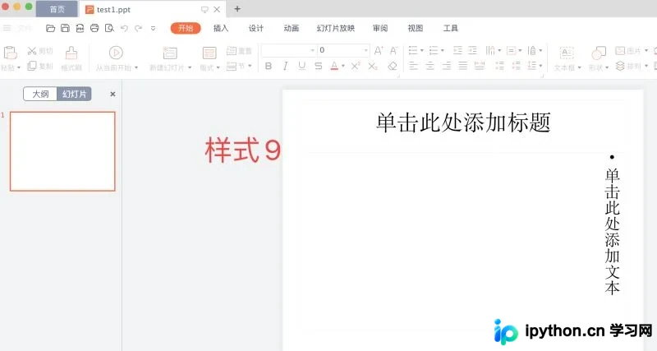Viewport: 657px width, 351px height.
Task: Start slideshow with the play icon
Action: [116, 53]
